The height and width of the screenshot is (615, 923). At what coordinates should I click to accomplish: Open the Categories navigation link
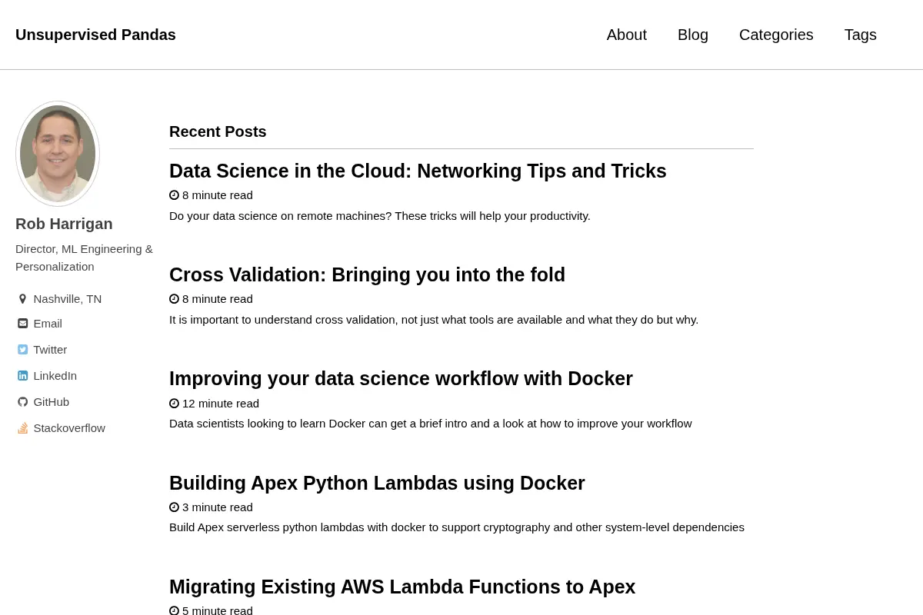(776, 35)
